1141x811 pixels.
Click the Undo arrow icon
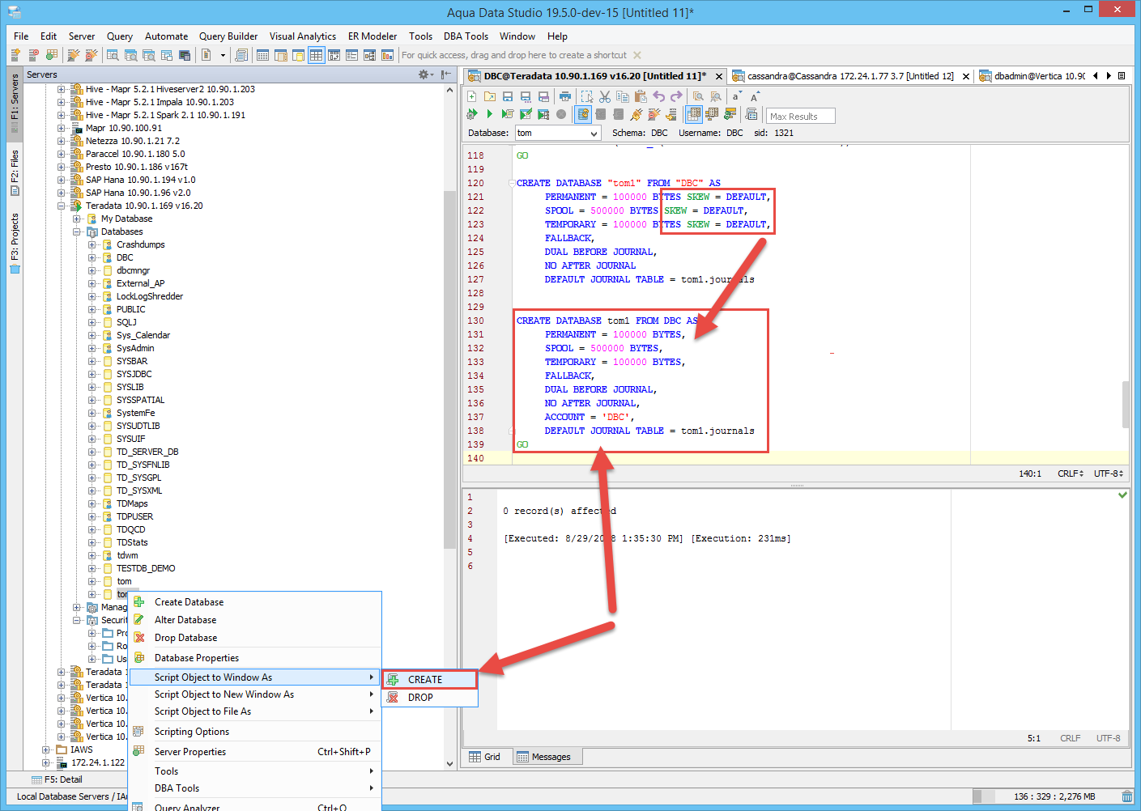coord(658,96)
